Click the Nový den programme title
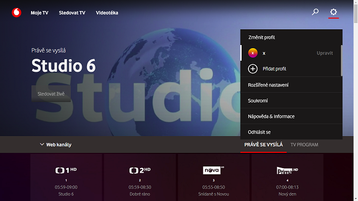Screen dimensions: 358x201 coord(287,194)
